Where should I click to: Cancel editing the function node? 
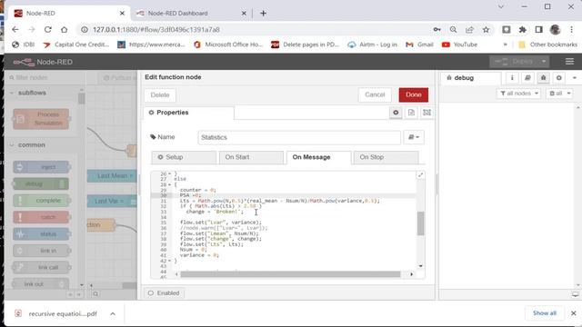point(375,94)
